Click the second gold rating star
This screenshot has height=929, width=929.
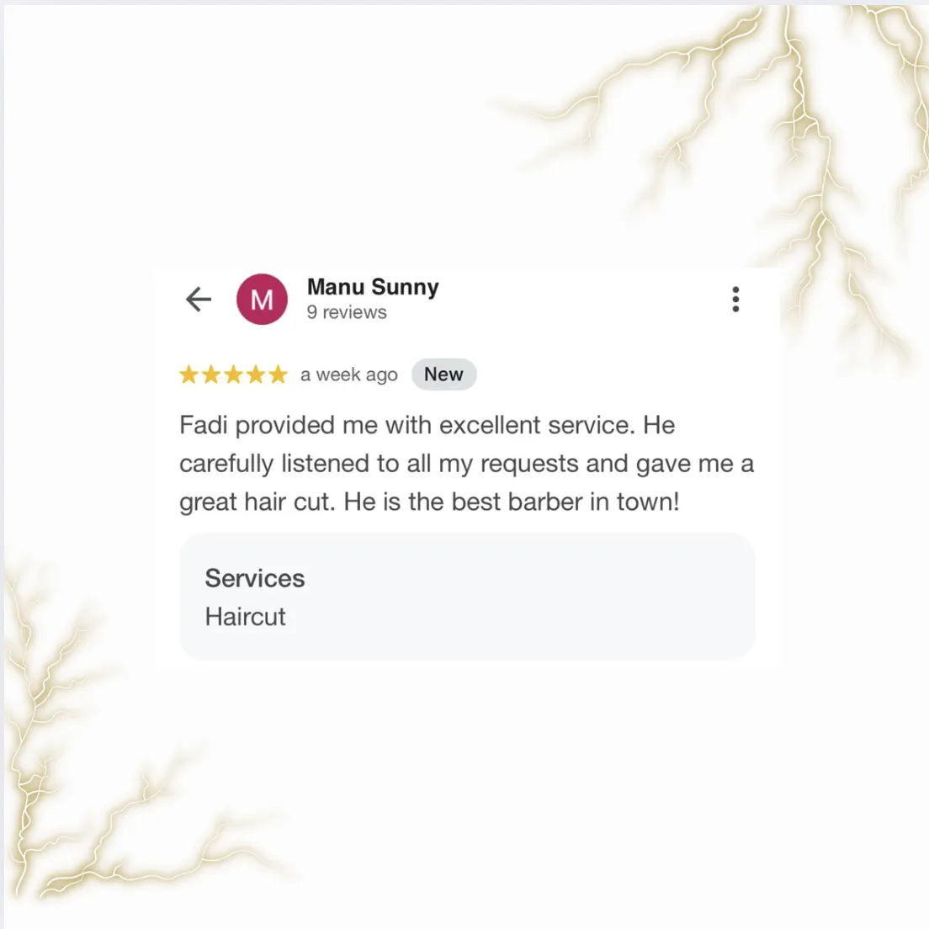[211, 374]
